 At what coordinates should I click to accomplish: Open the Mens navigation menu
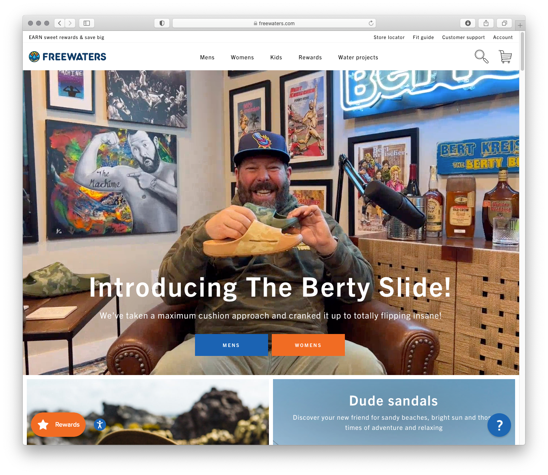tap(207, 57)
